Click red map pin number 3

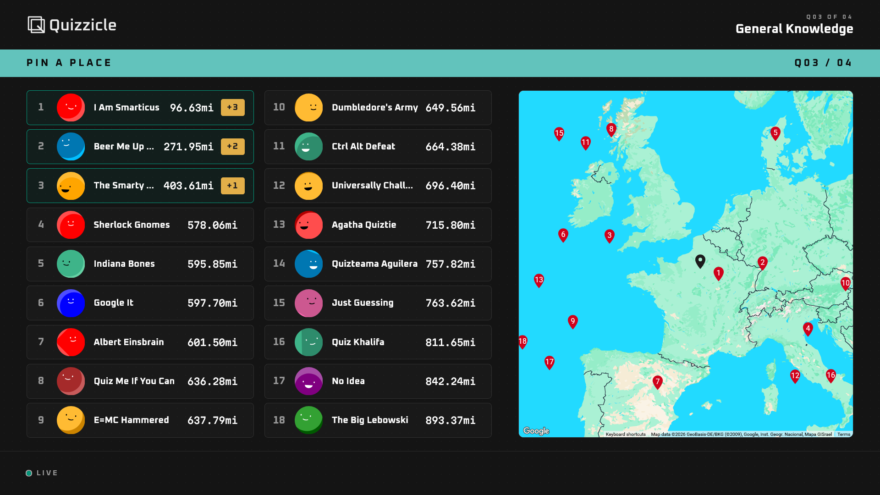pos(610,236)
